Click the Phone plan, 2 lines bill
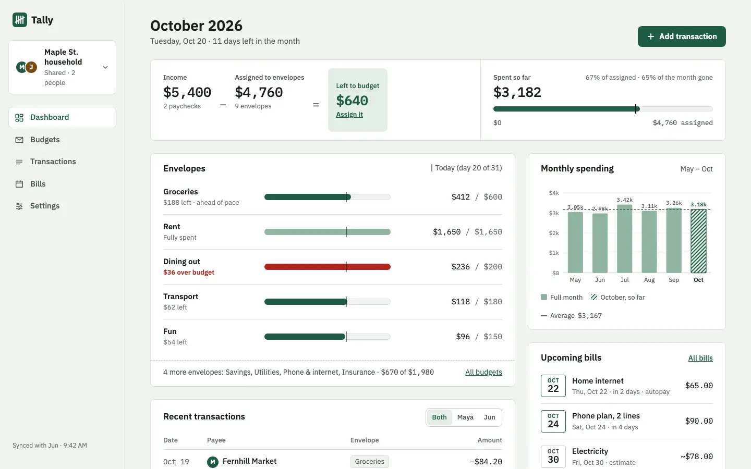751x469 pixels. click(x=606, y=416)
